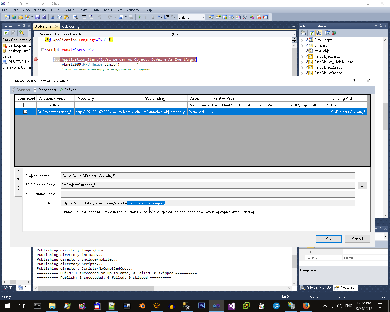390x312 pixels.
Task: Click the Windows Start button
Action: pyautogui.click(x=7, y=306)
